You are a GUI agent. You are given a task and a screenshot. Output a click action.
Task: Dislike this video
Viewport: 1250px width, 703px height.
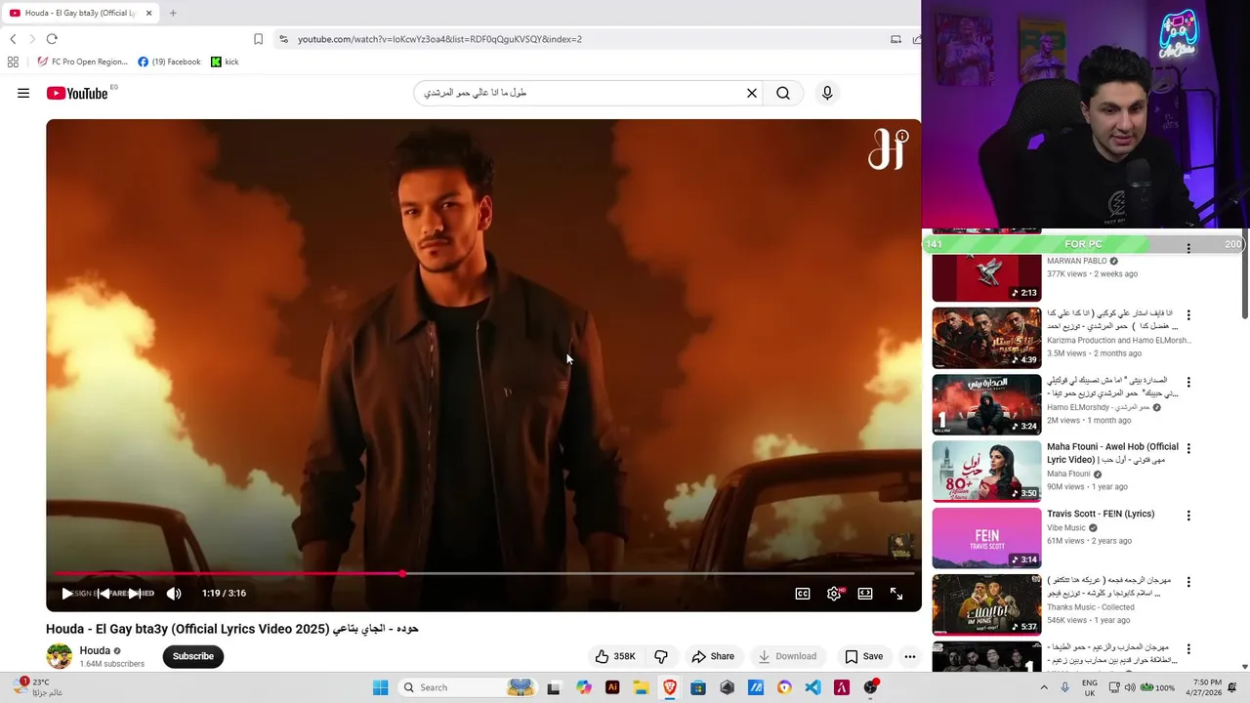[661, 656]
